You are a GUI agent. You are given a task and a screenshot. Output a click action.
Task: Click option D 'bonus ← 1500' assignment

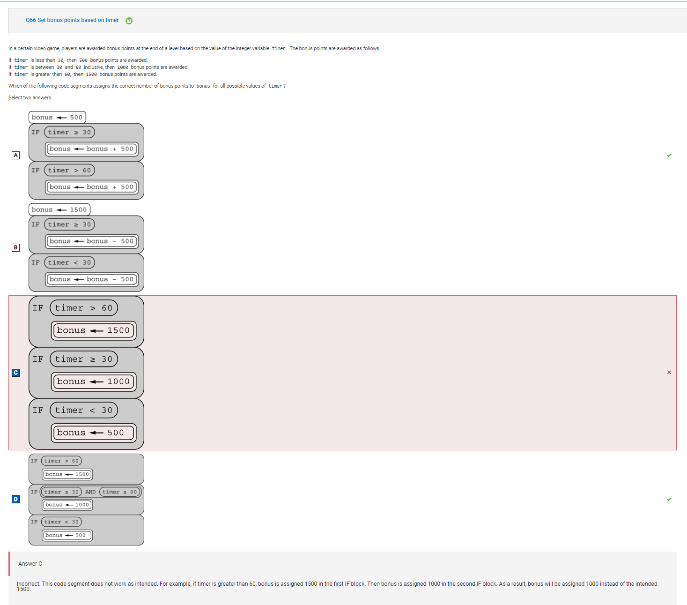[x=67, y=474]
